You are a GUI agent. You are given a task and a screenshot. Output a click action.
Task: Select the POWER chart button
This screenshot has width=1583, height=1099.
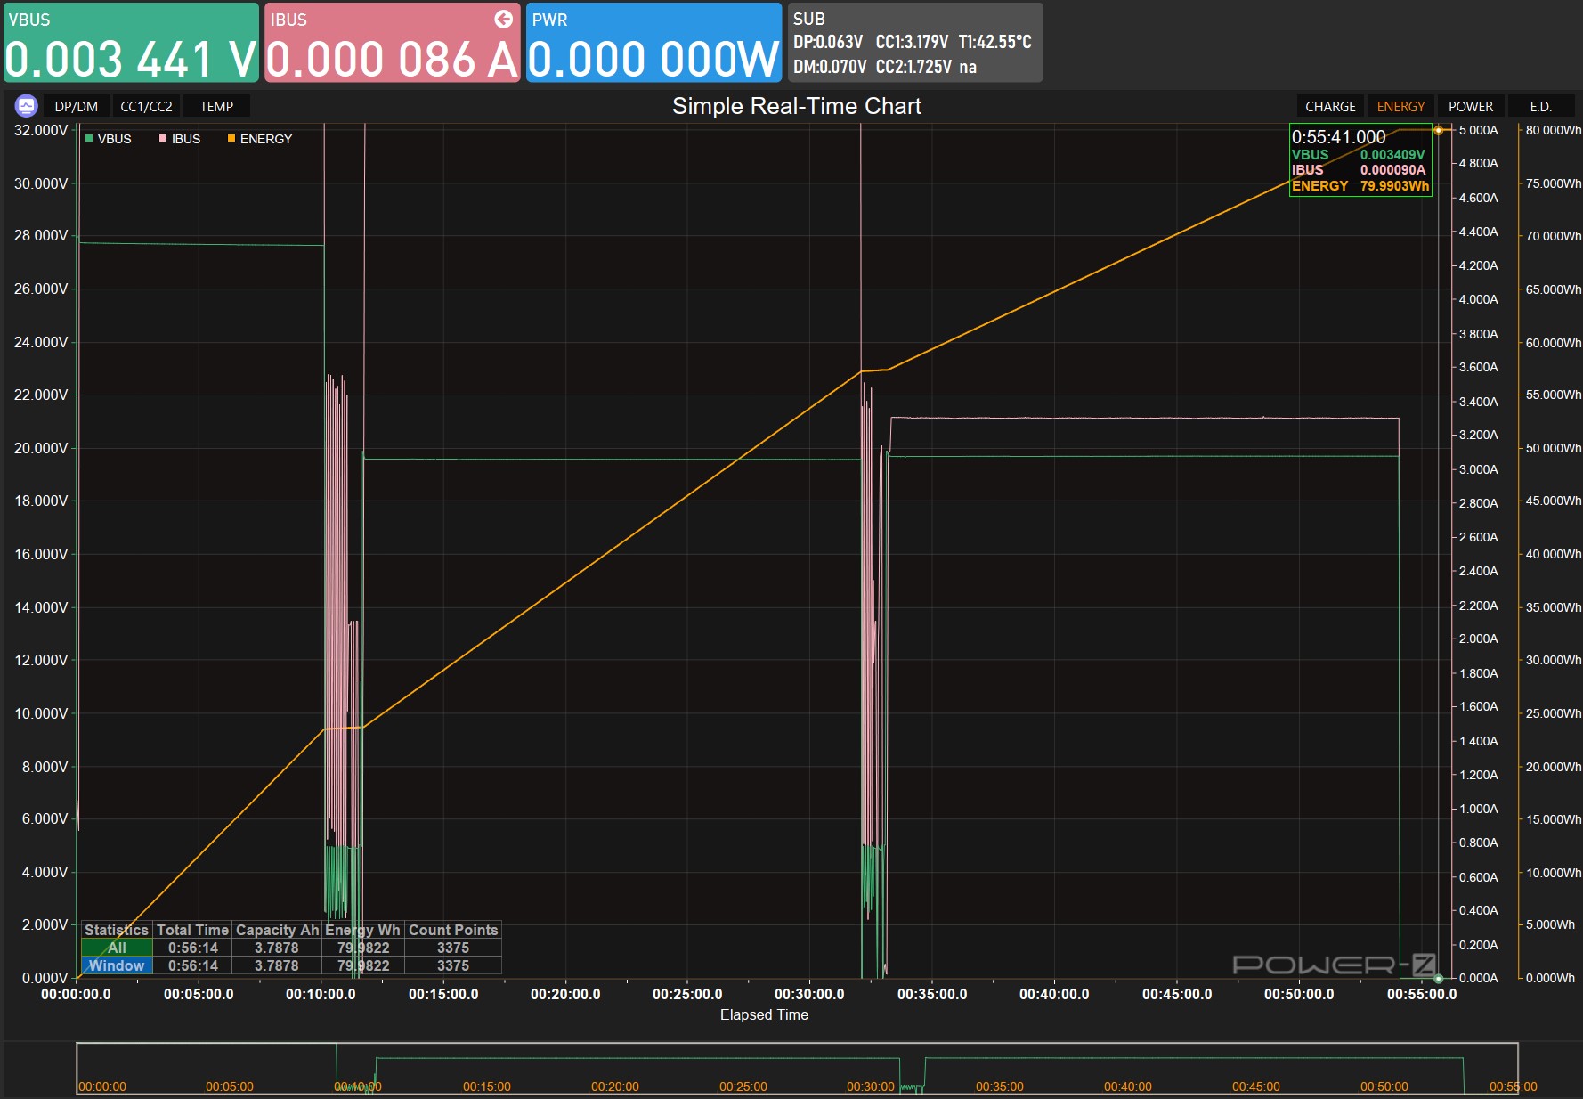(1471, 106)
